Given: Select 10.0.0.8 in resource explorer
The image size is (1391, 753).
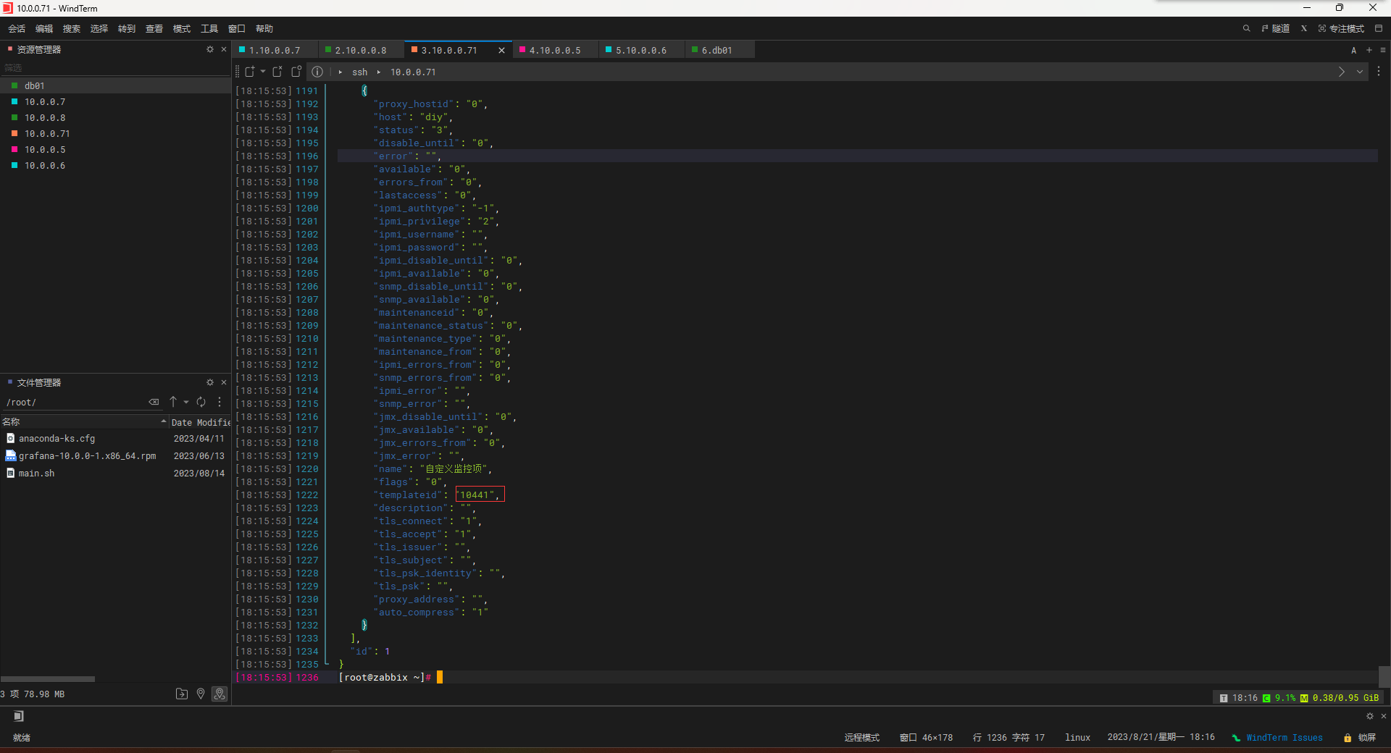Looking at the screenshot, I should coord(115,118).
